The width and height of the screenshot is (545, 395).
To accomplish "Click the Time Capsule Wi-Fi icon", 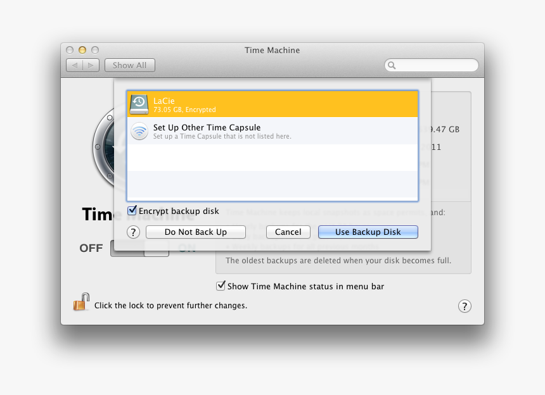I will click(x=139, y=131).
